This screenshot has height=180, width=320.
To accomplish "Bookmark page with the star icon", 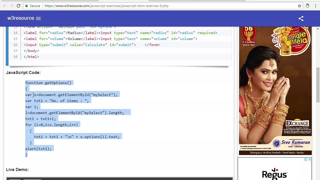I will tap(299, 6).
